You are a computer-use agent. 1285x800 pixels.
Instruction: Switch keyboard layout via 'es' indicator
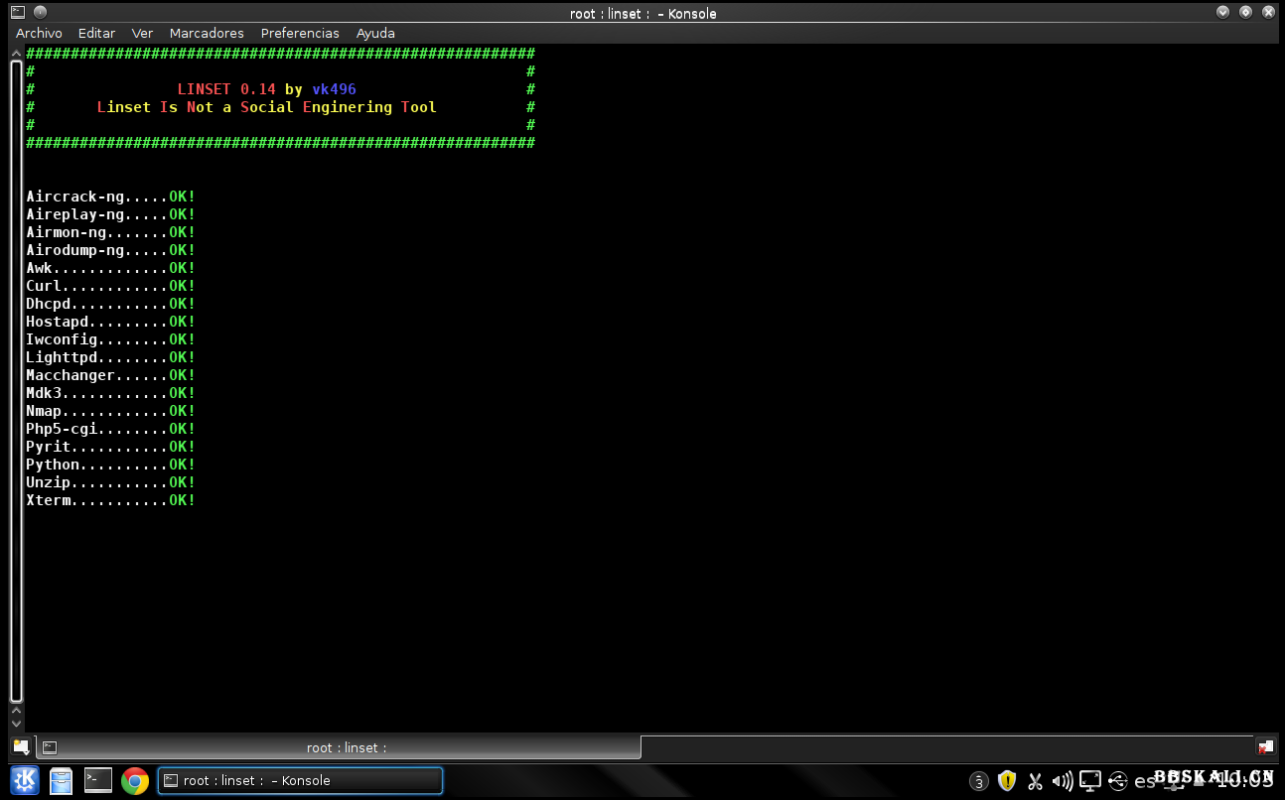pyautogui.click(x=1145, y=781)
